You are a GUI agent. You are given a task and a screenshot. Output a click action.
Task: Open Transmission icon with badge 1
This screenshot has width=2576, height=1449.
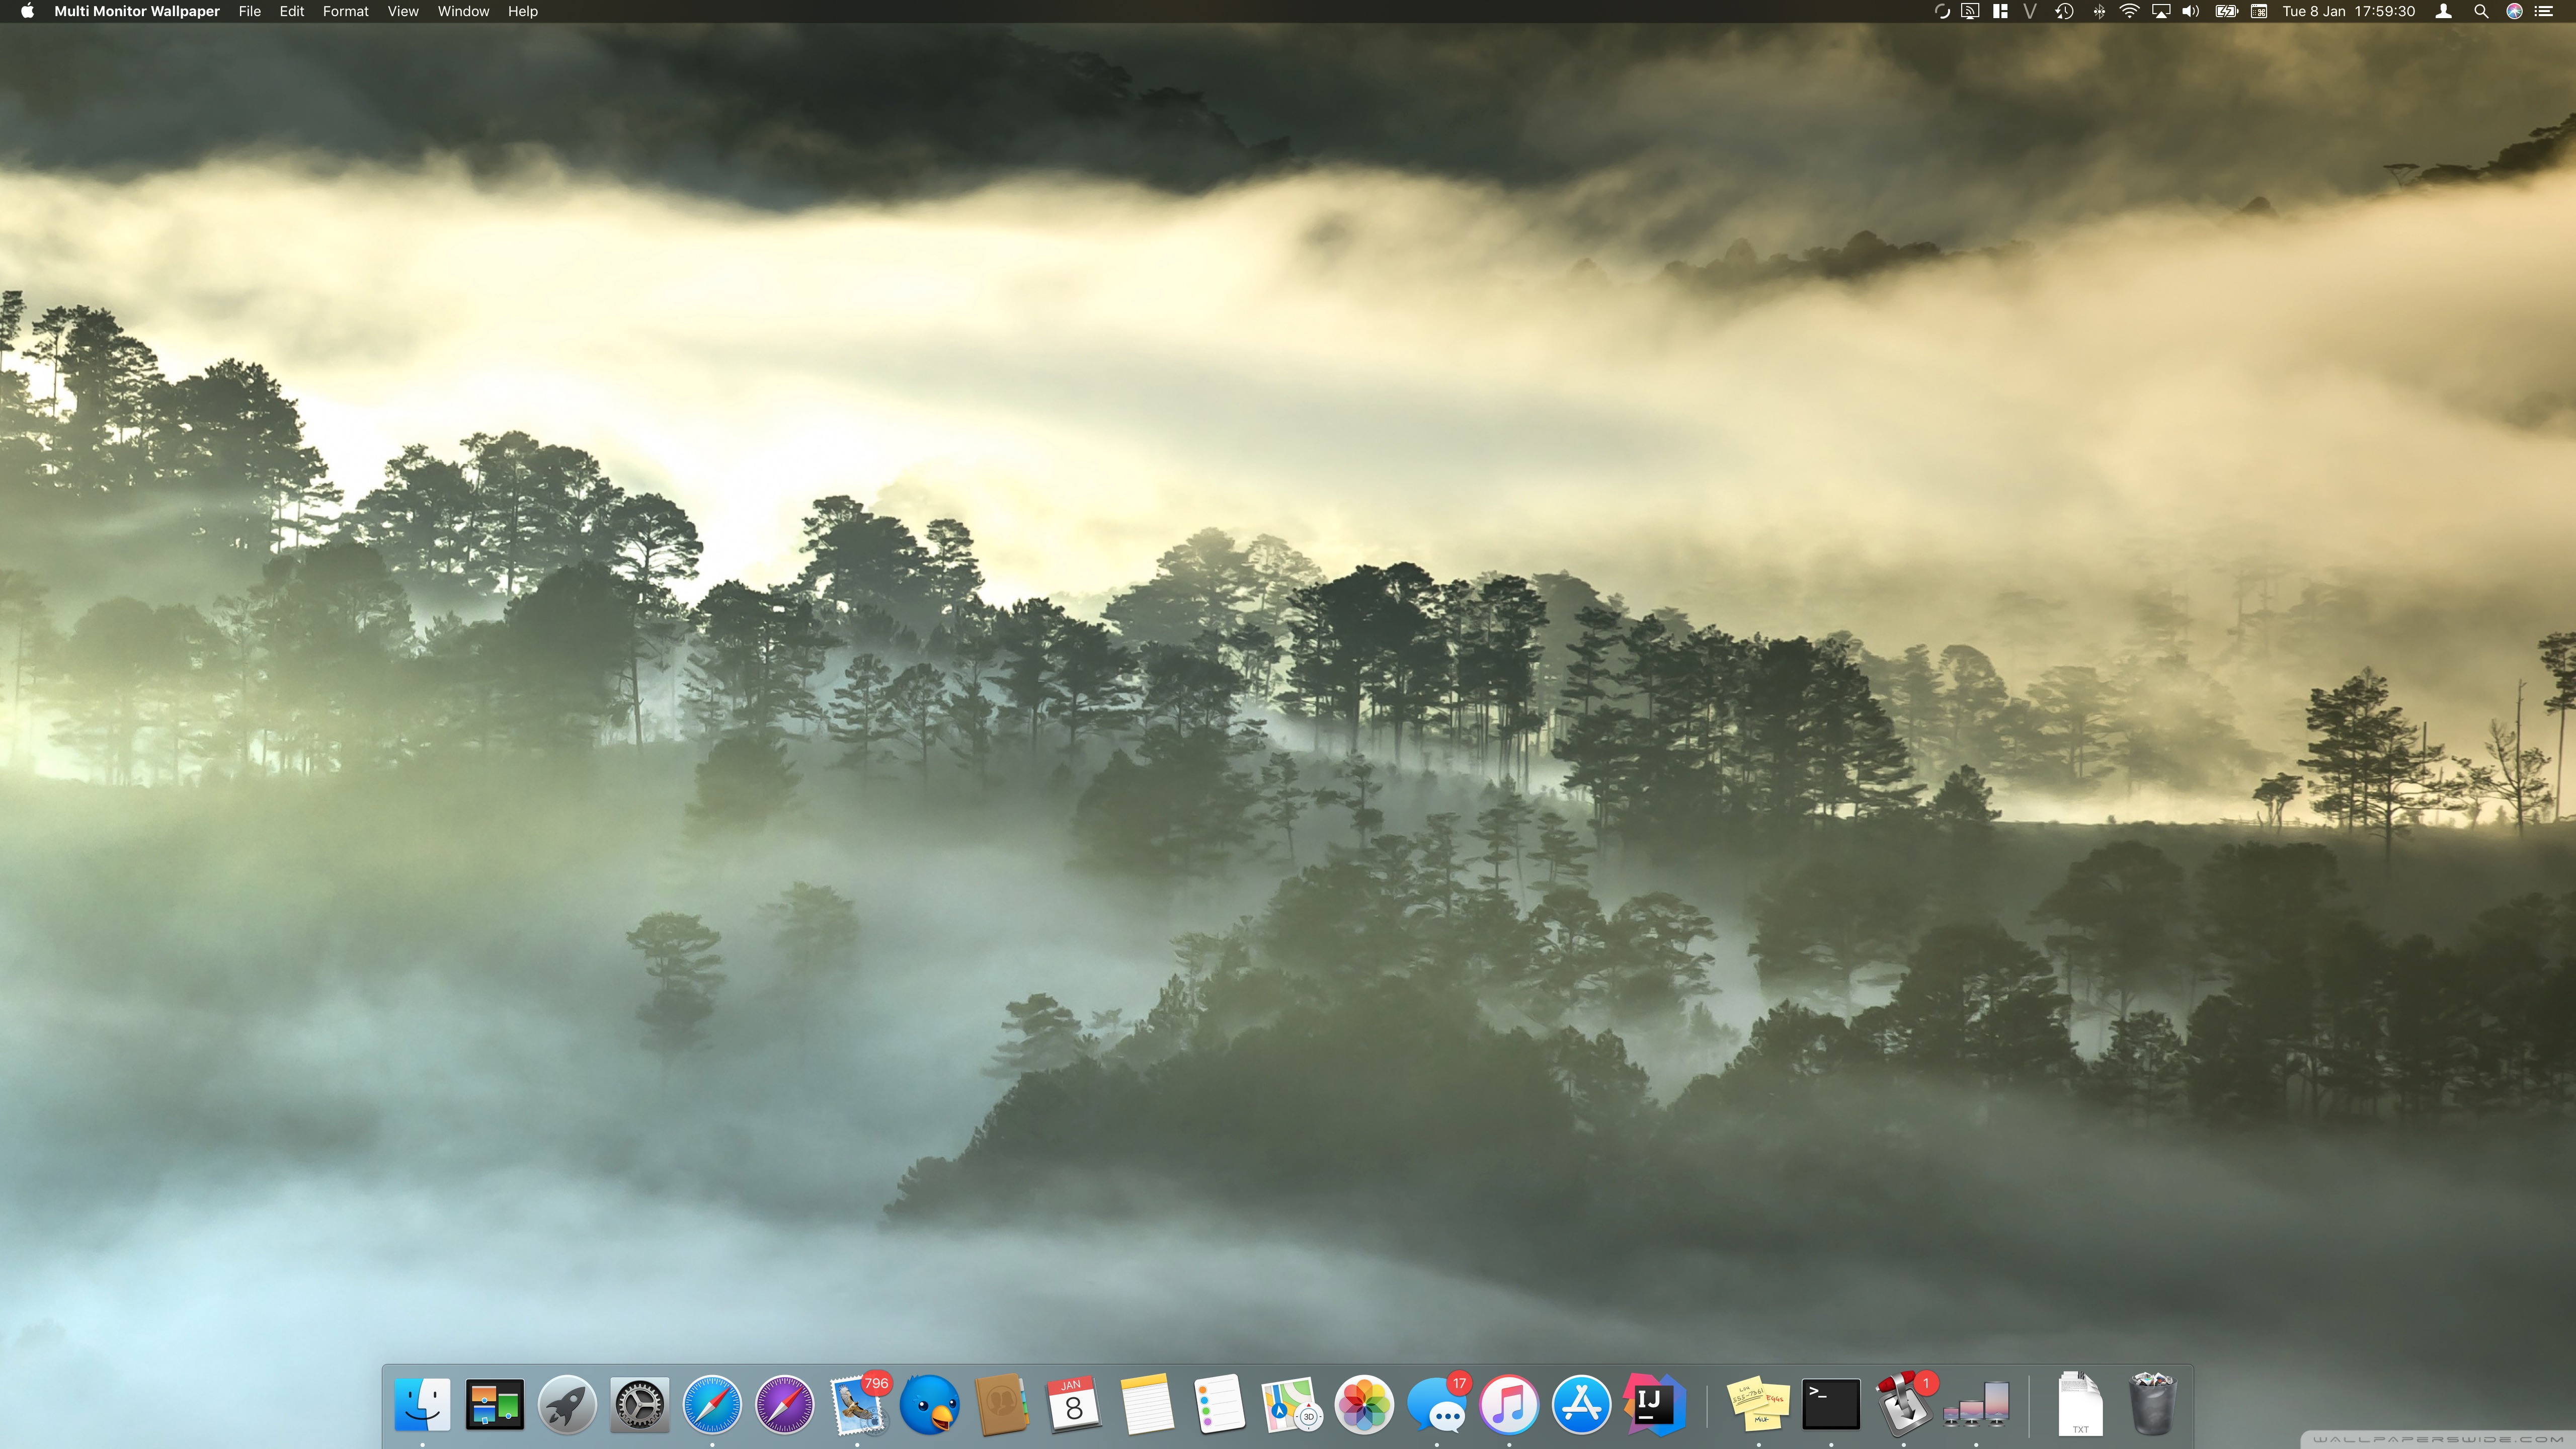[1905, 1404]
